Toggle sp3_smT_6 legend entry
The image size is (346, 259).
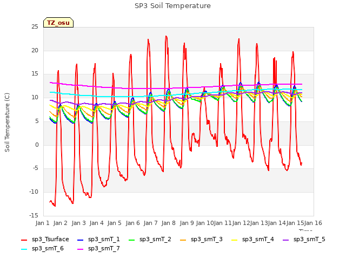coord(42,249)
